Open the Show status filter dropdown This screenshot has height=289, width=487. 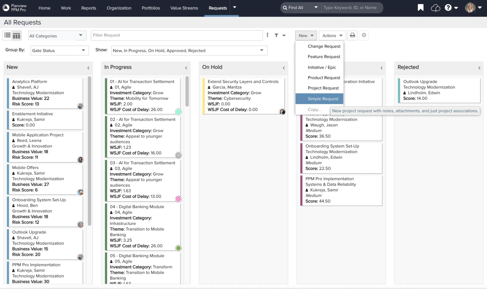(189, 50)
